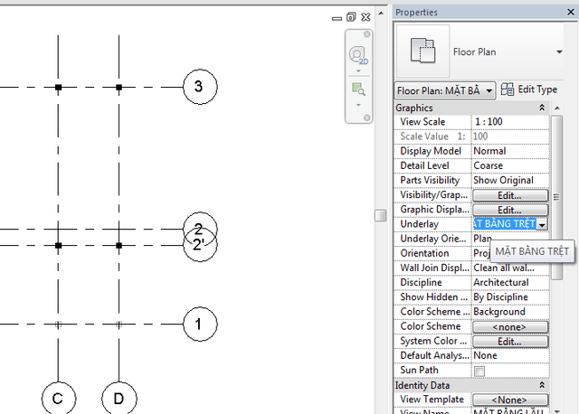Viewport: 579px width, 414px height.
Task: Click View Template None button
Action: coord(510,400)
